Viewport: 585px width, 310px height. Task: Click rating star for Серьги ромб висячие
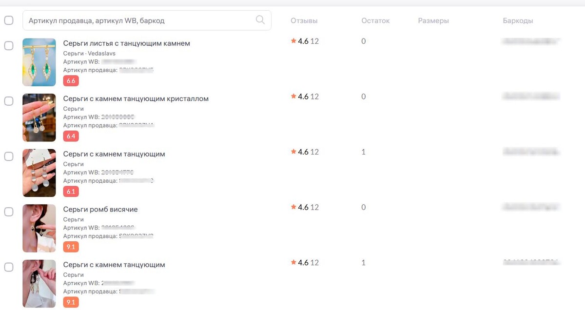(293, 207)
